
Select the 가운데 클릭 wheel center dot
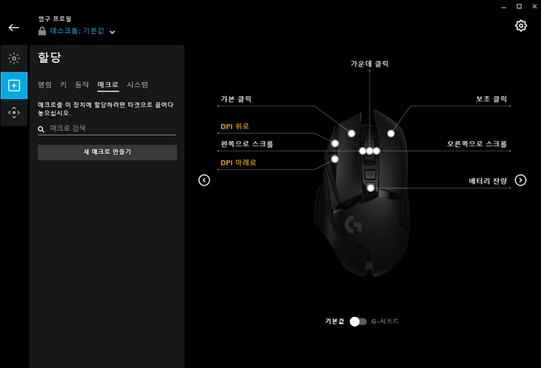[370, 151]
